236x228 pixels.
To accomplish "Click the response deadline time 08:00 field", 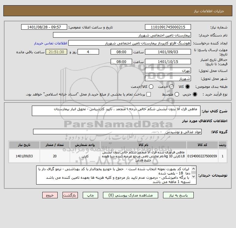I will point(121,52).
